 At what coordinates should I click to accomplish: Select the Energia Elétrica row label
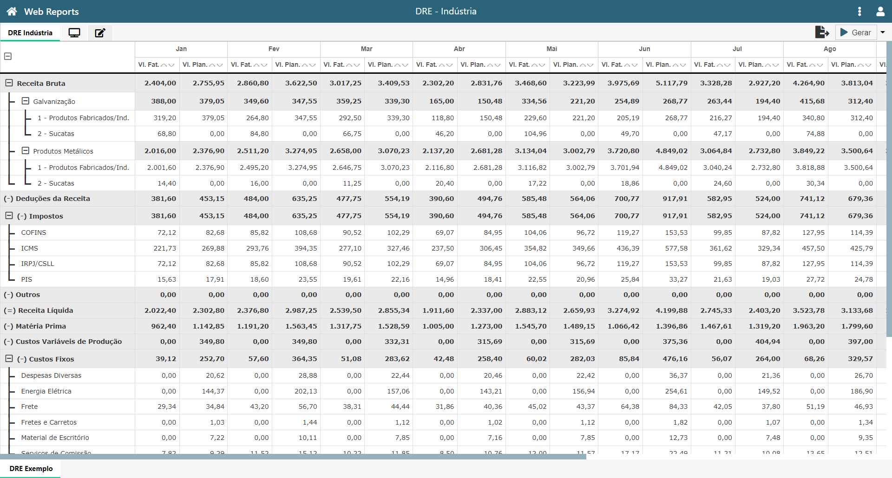(46, 391)
